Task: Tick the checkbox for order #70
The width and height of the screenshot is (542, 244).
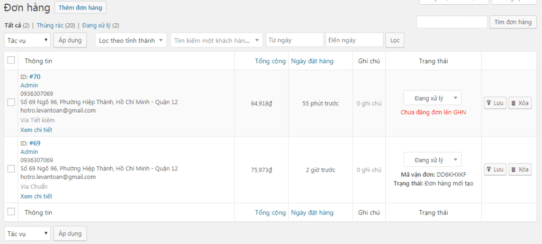Action: 11,103
